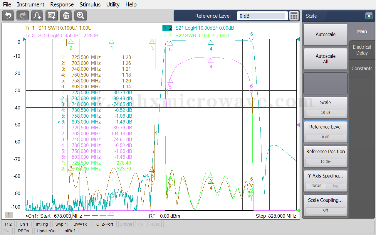Open the Scale Coupling setting
The image size is (376, 235).
click(325, 205)
